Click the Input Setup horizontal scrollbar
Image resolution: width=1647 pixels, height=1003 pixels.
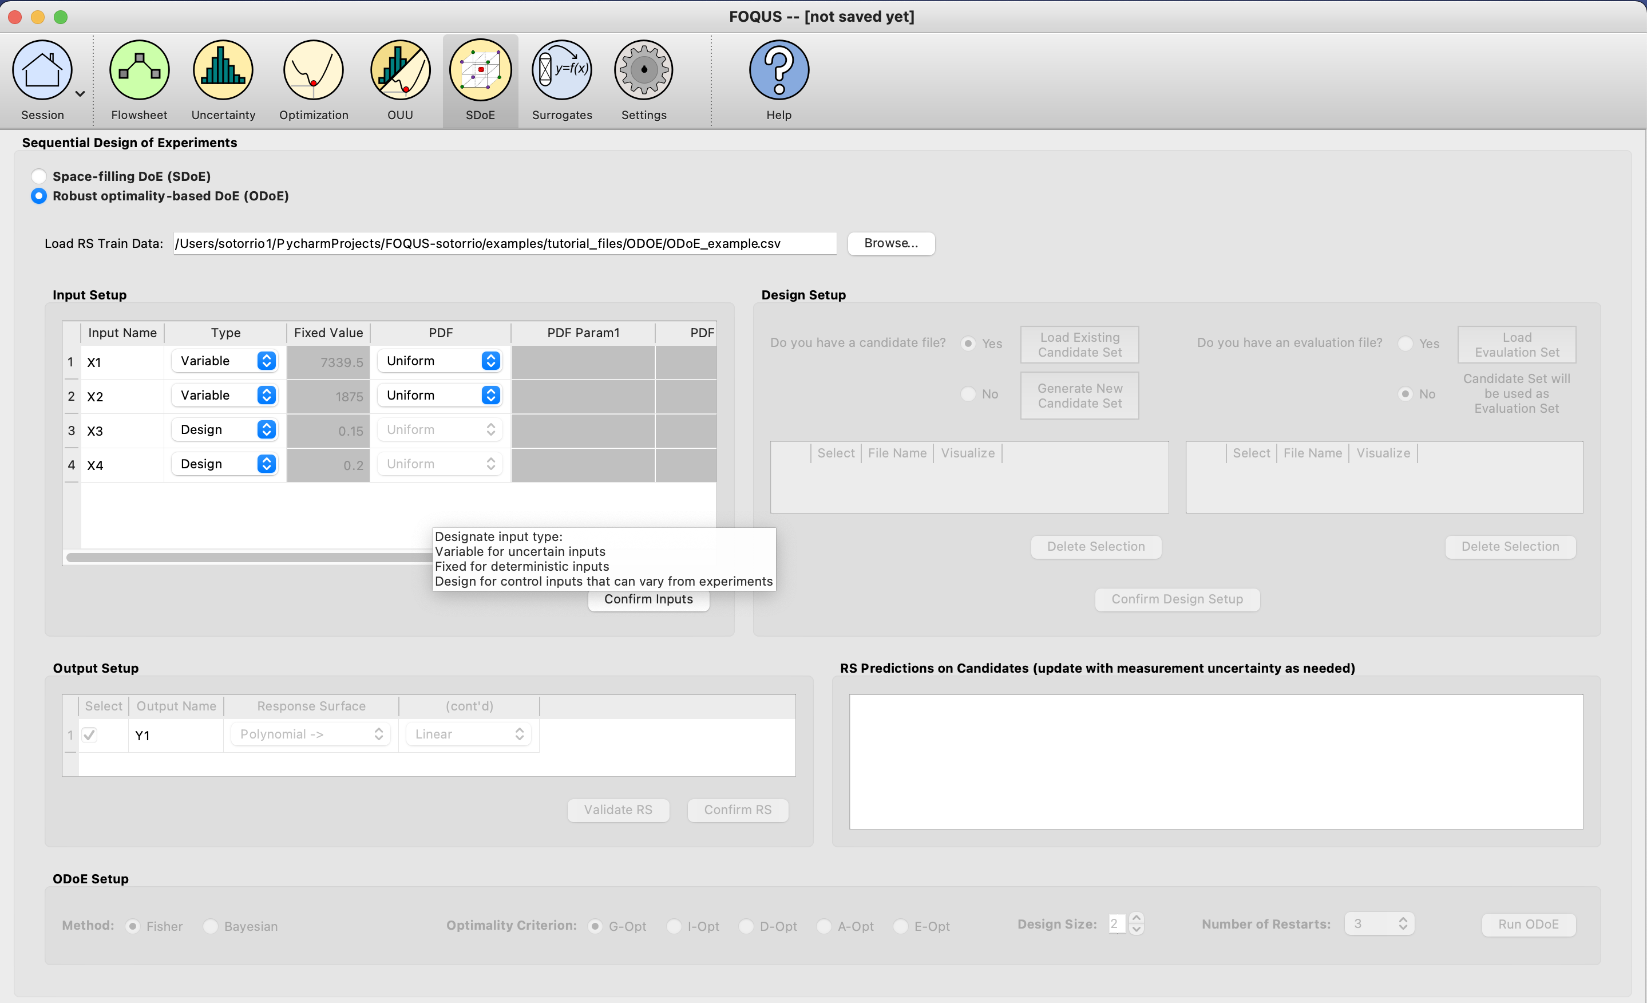249,557
